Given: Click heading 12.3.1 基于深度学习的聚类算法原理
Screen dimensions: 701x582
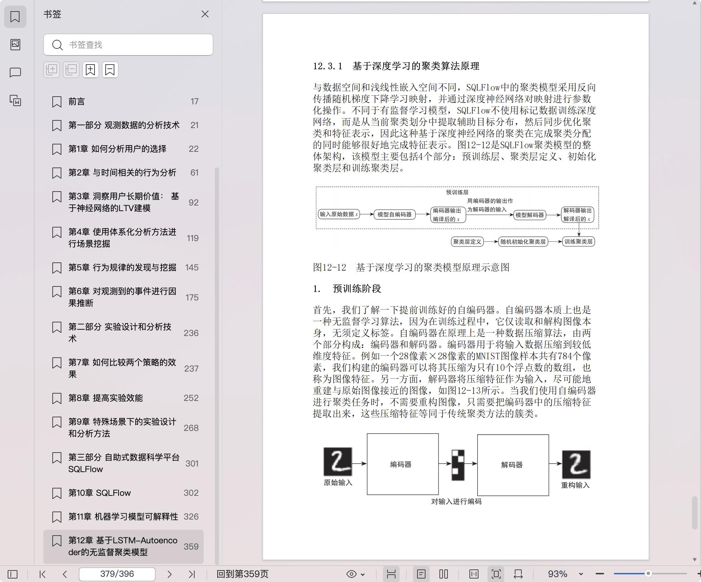Looking at the screenshot, I should tap(396, 66).
